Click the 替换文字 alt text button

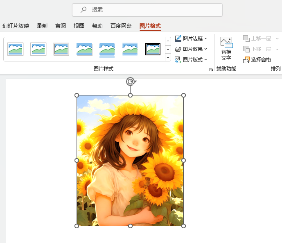point(226,49)
